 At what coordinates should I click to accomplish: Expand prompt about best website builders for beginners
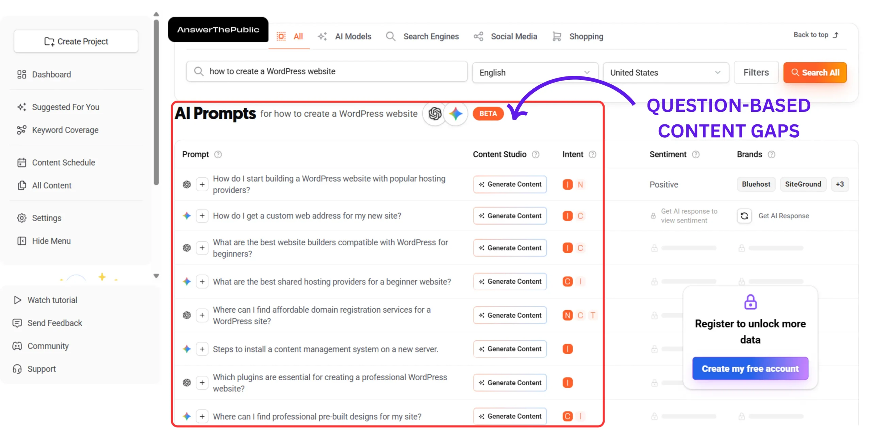(x=202, y=248)
